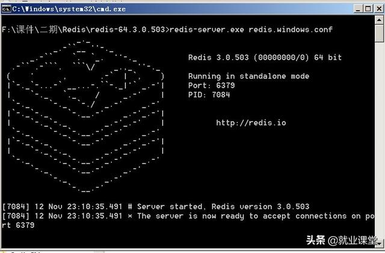Click the Redis ASCII art logo
The image size is (385, 253).
pyautogui.click(x=85, y=116)
